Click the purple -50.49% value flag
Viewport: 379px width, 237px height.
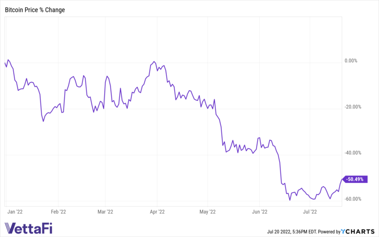tap(356, 179)
